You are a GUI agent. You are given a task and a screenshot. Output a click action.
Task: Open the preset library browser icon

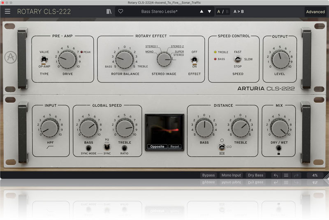109,12
